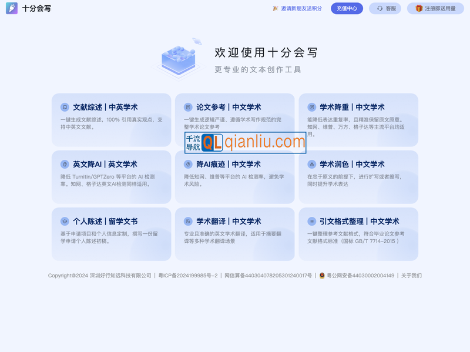
Task: Open the 引文格式整理 feature icon
Action: (x=311, y=222)
